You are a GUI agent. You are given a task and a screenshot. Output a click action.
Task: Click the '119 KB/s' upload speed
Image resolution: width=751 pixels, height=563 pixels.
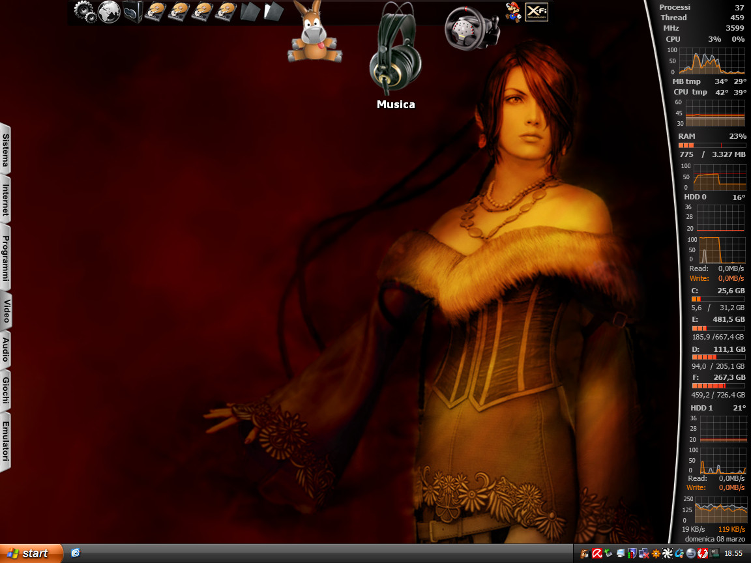pyautogui.click(x=731, y=529)
